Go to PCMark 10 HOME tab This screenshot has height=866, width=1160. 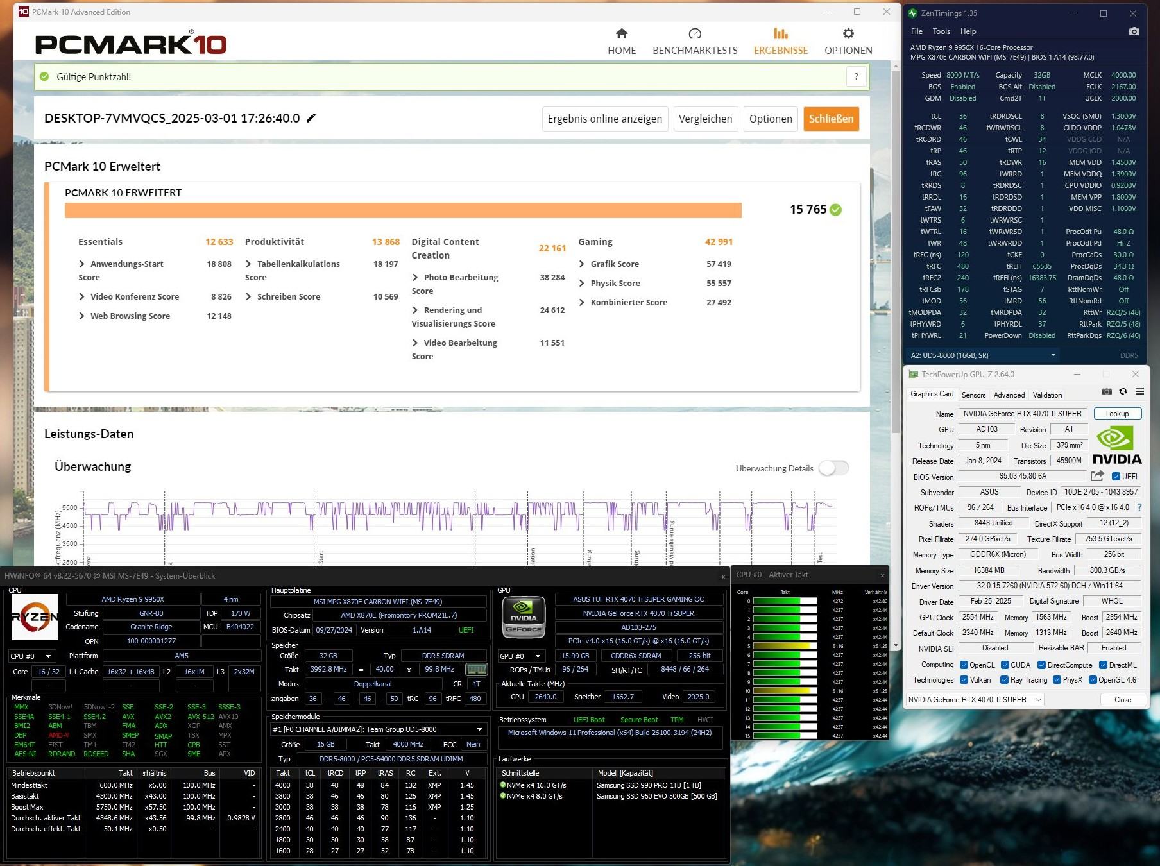(x=622, y=42)
